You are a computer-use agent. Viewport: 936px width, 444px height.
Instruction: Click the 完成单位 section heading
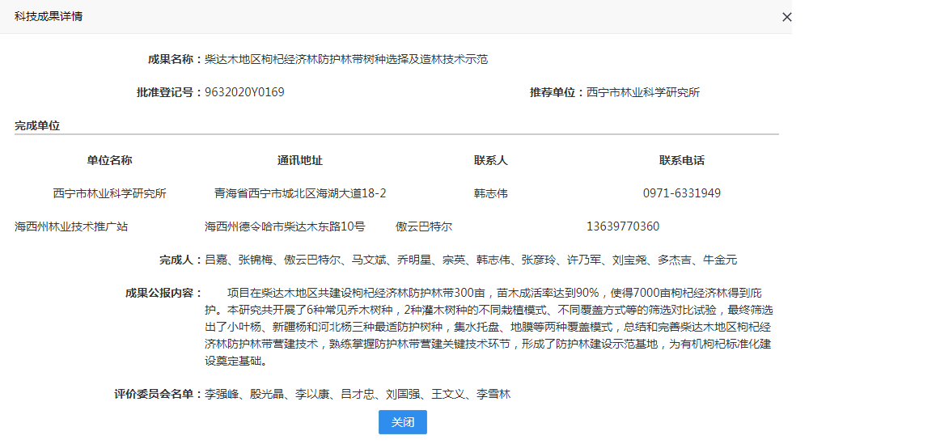click(37, 126)
